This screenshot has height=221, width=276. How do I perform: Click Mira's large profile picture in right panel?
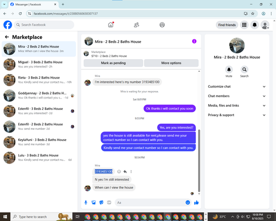pos(237,45)
